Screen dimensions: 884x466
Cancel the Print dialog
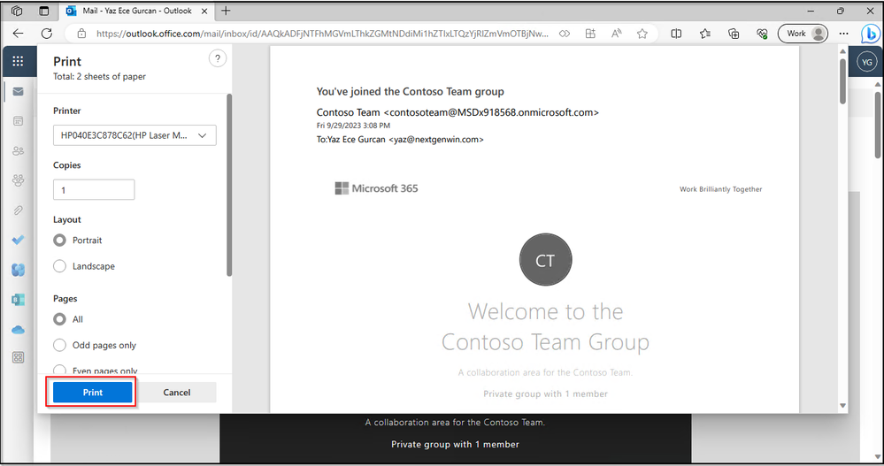pos(176,393)
